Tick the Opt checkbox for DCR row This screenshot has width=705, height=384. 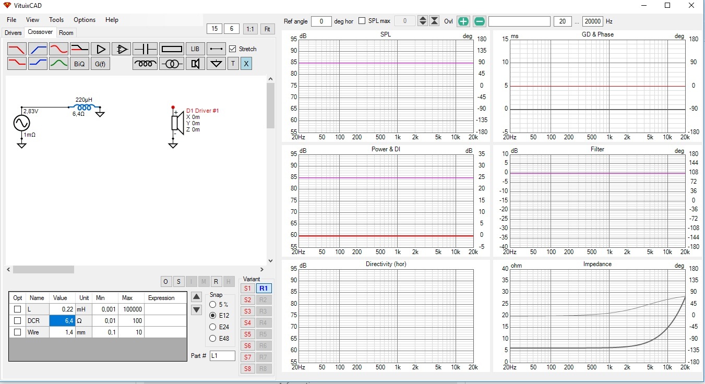coord(18,321)
